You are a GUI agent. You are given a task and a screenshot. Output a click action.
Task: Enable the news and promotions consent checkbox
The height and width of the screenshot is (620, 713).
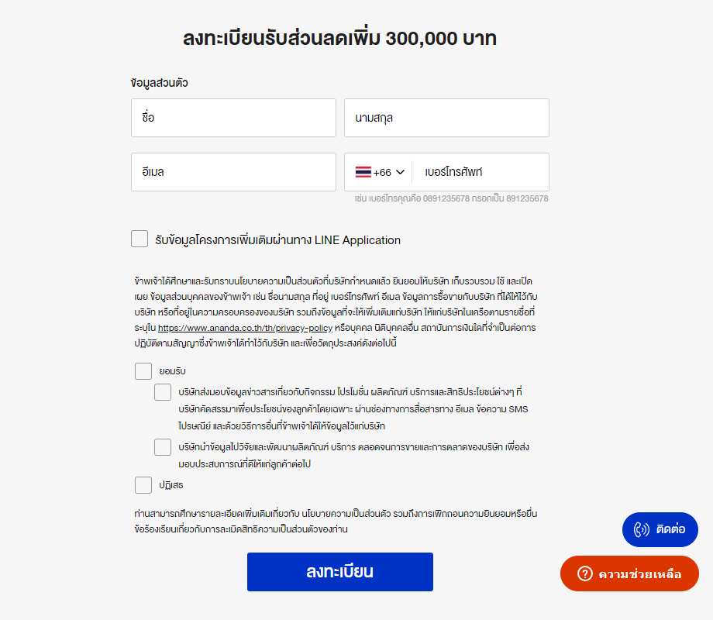click(x=162, y=392)
